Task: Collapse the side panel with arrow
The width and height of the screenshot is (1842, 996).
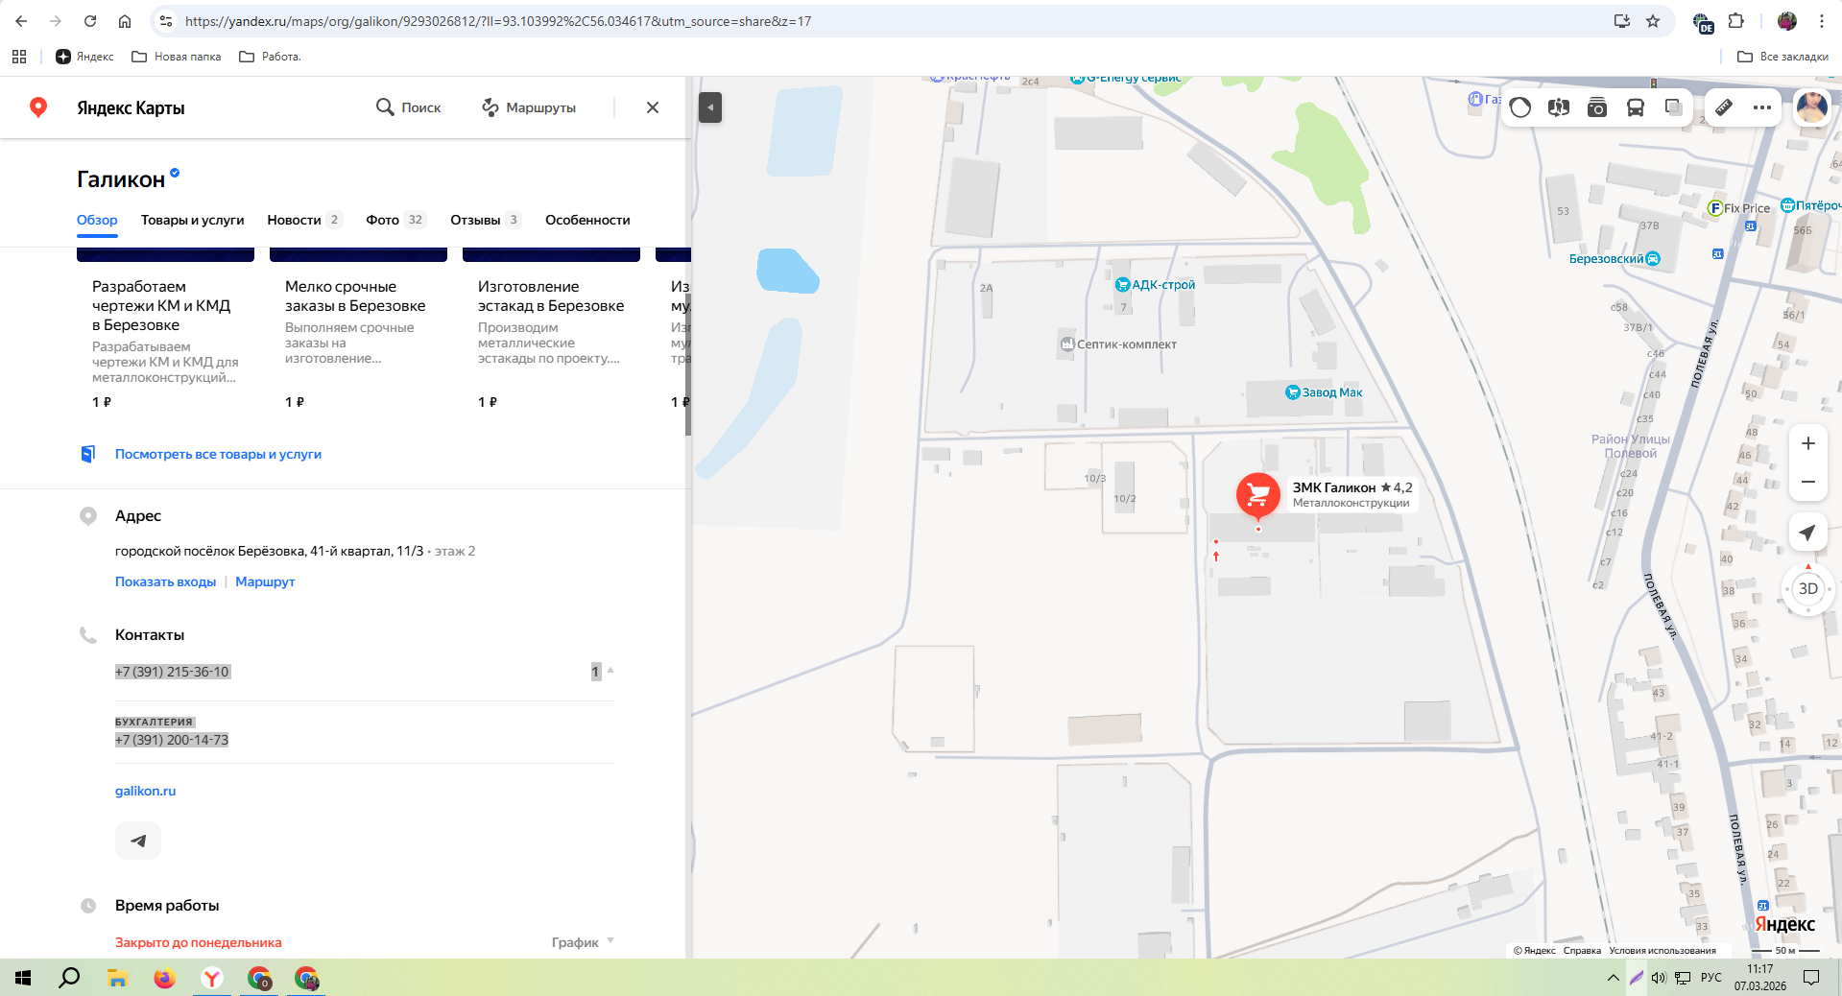Action: coord(710,107)
